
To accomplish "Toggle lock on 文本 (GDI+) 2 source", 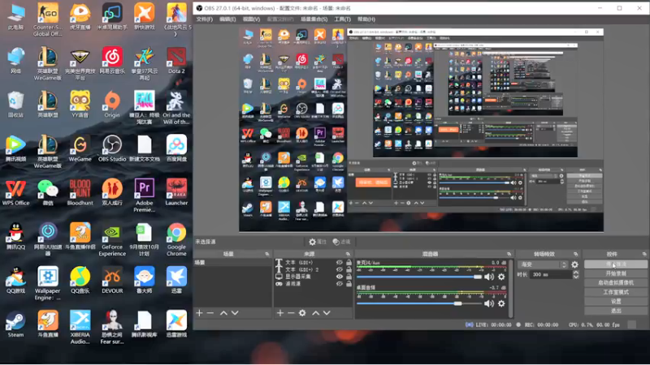I will point(349,269).
